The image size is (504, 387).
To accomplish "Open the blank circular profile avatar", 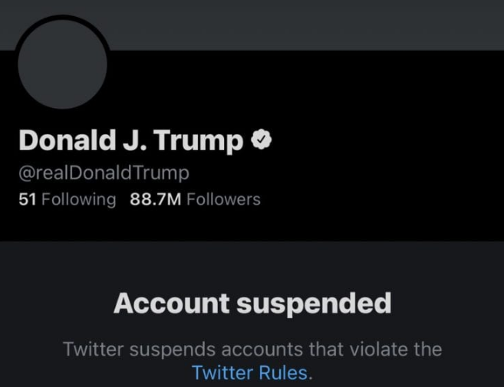I will [x=63, y=64].
